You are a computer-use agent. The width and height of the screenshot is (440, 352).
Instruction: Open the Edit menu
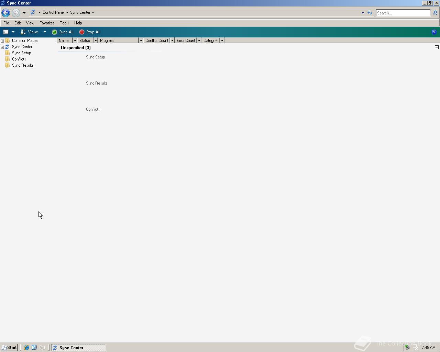pos(18,23)
